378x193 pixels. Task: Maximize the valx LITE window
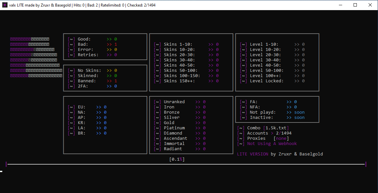click(355, 5)
